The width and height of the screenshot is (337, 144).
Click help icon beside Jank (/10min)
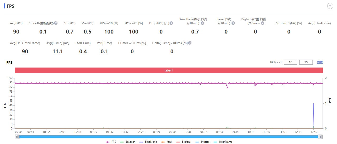point(233,23)
